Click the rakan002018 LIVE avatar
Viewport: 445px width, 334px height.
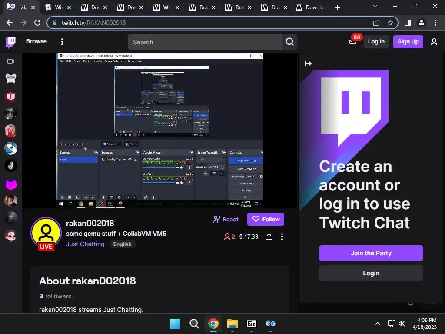tap(46, 234)
